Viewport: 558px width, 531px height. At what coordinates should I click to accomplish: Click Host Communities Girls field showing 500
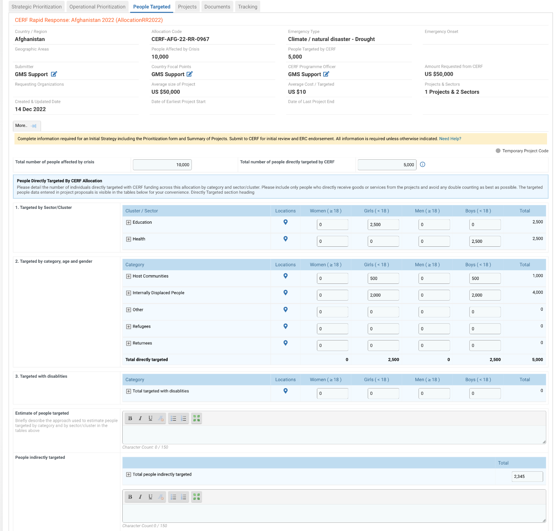[x=383, y=278]
